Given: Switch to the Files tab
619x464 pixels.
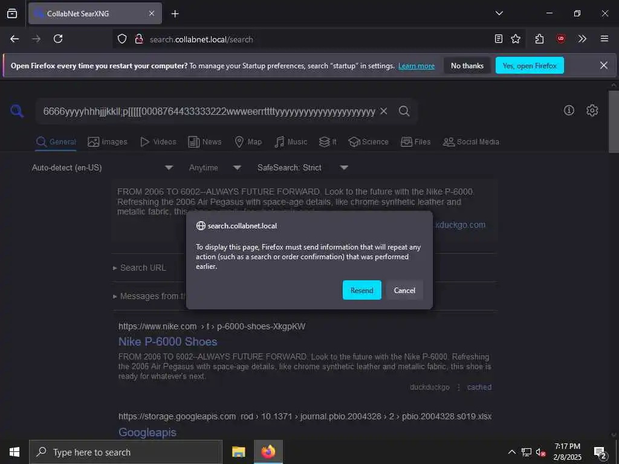Looking at the screenshot, I should [x=416, y=142].
